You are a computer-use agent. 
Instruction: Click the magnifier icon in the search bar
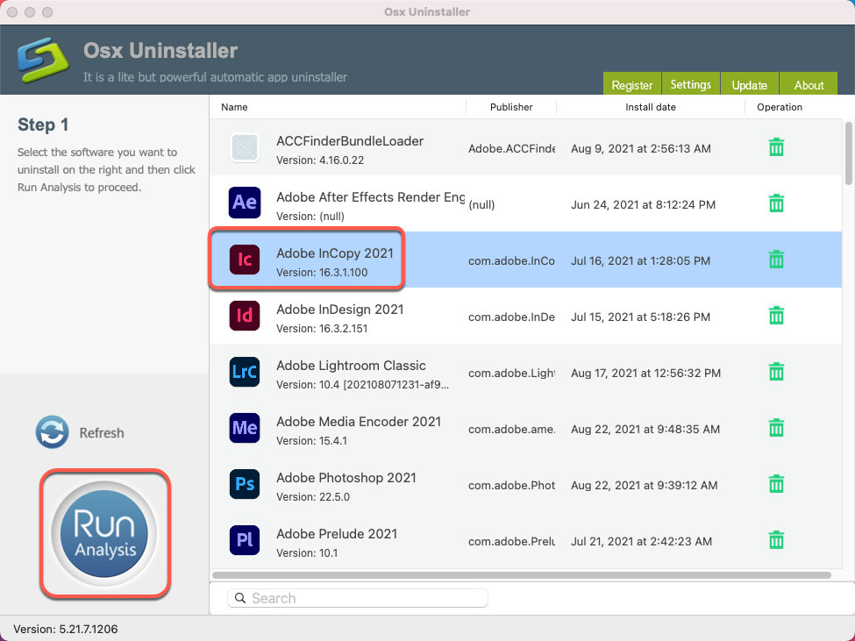[x=239, y=597]
